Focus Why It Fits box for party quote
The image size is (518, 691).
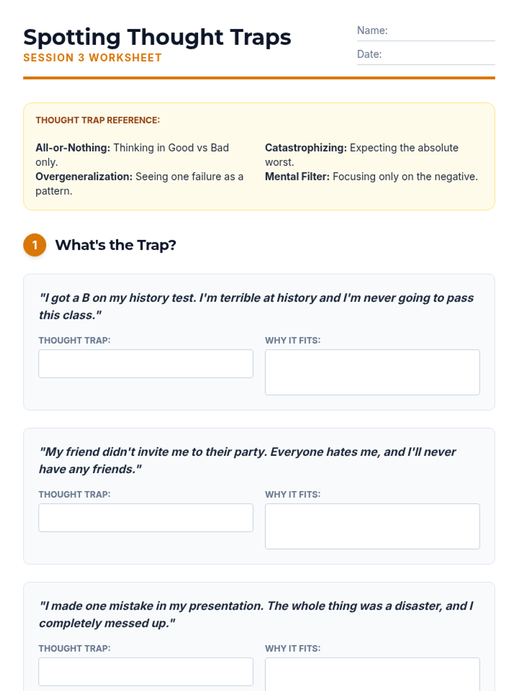(372, 526)
